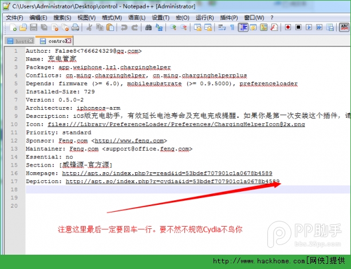Viewport: 351px width, 269px height.
Task: Click the Close document toolbar icon
Action: click(x=54, y=27)
